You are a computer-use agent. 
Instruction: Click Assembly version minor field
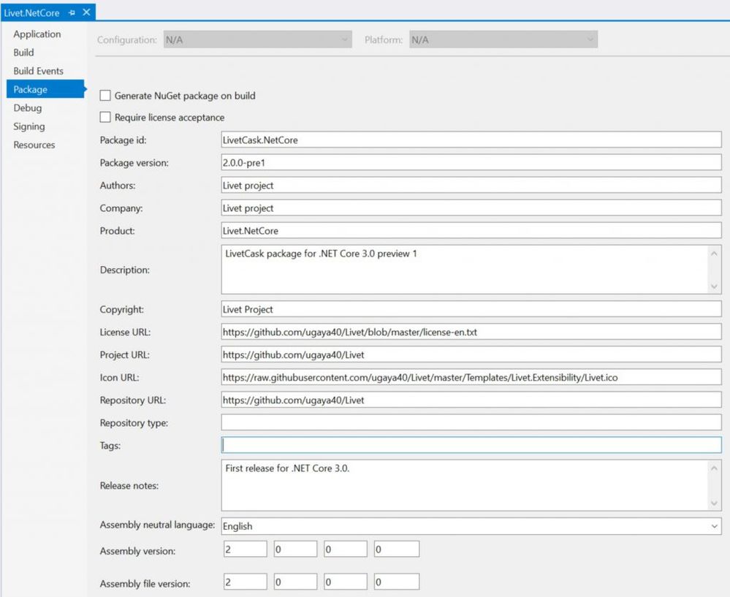coord(296,549)
